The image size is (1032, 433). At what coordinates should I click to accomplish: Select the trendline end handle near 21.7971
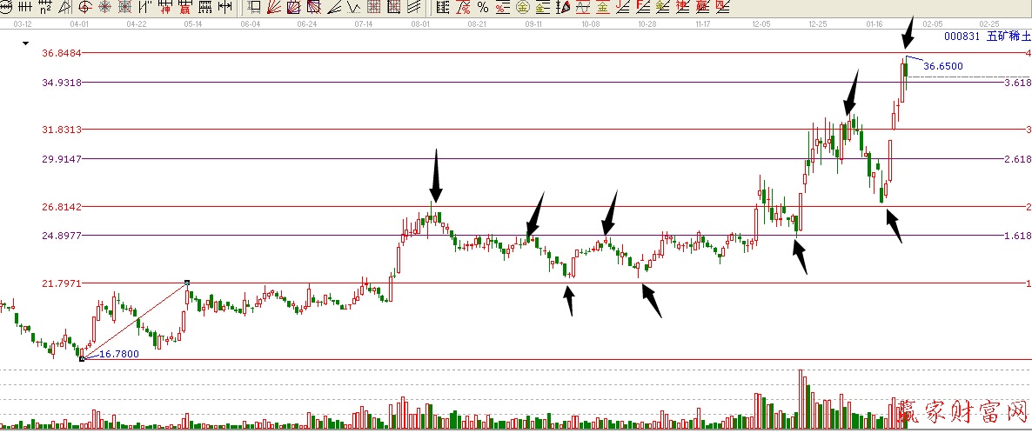(187, 283)
